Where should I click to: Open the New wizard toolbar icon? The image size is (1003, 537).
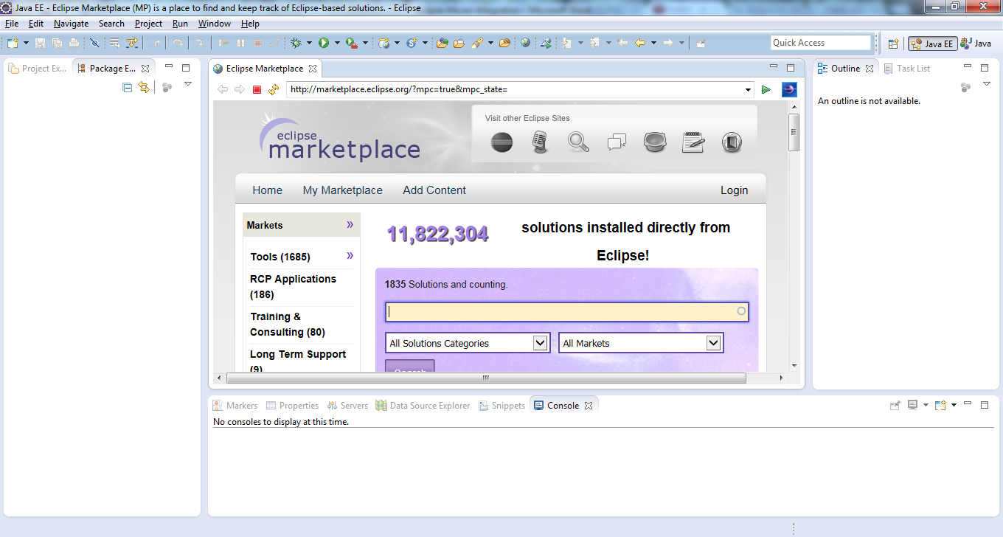click(x=12, y=42)
